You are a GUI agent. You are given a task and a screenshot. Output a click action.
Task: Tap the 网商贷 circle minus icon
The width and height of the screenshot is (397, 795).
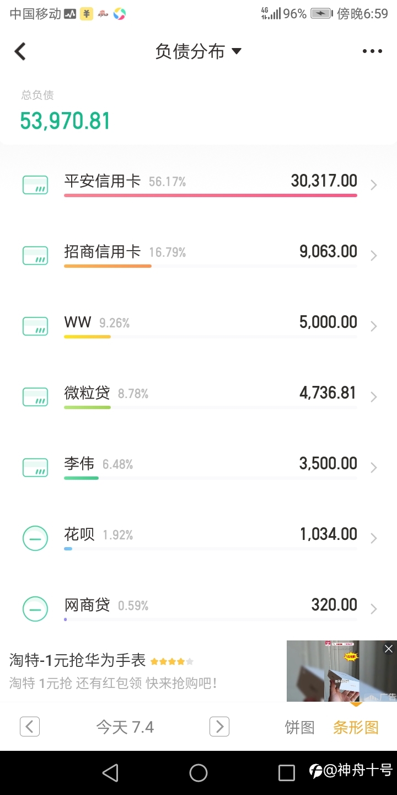pyautogui.click(x=35, y=609)
